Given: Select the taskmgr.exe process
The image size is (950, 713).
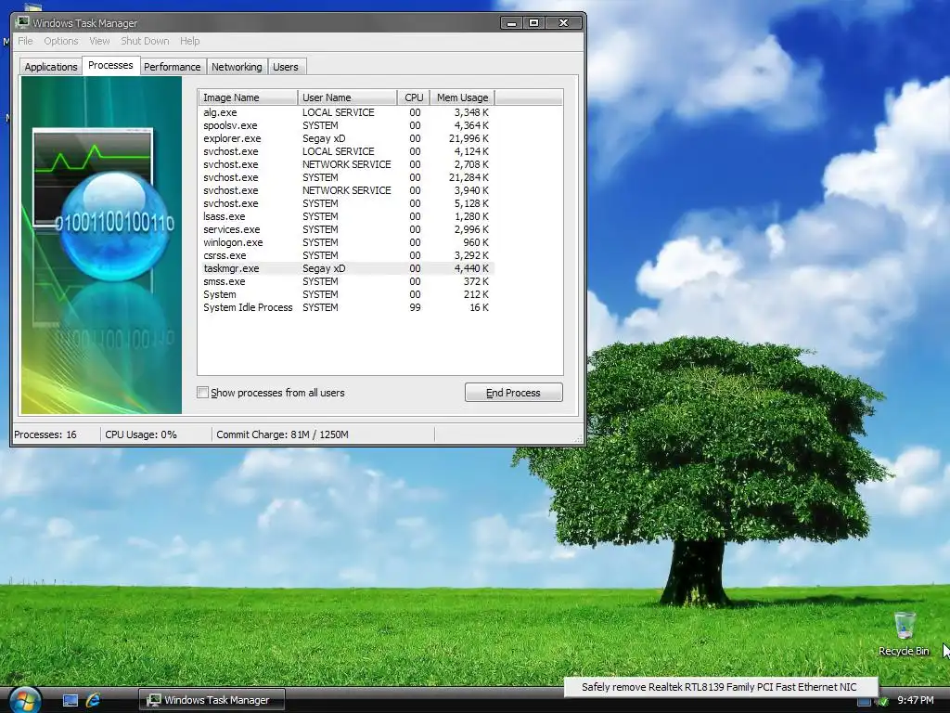Looking at the screenshot, I should point(347,268).
